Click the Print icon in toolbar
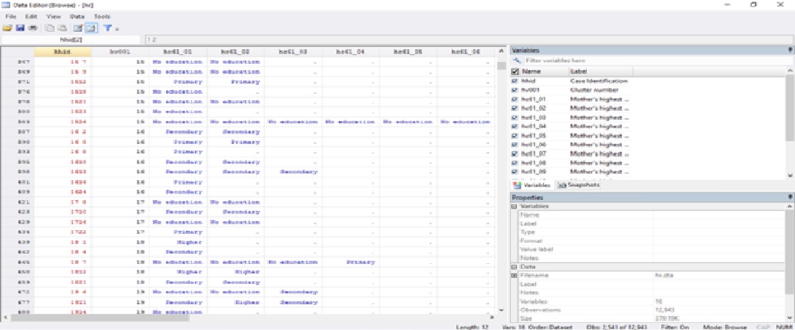795x330 pixels. (x=32, y=28)
